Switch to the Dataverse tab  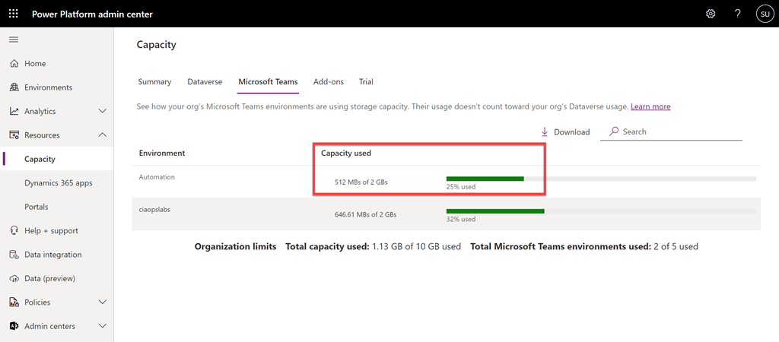coord(205,81)
